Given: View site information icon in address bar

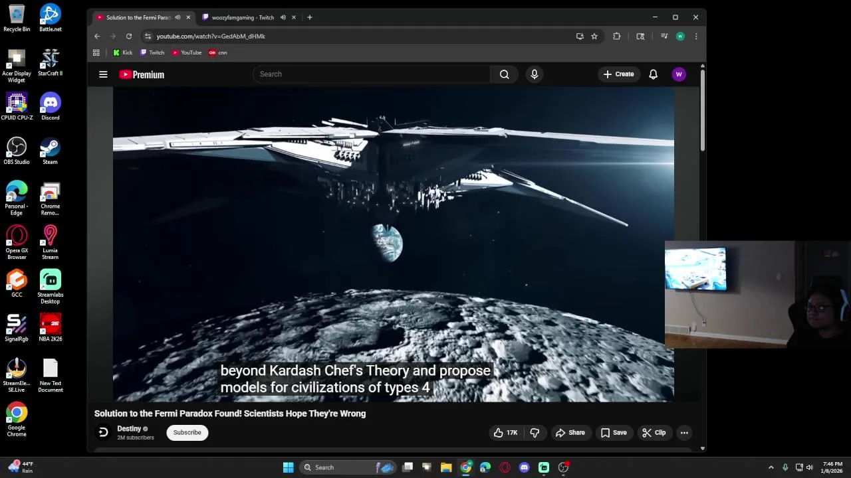Looking at the screenshot, I should (148, 37).
